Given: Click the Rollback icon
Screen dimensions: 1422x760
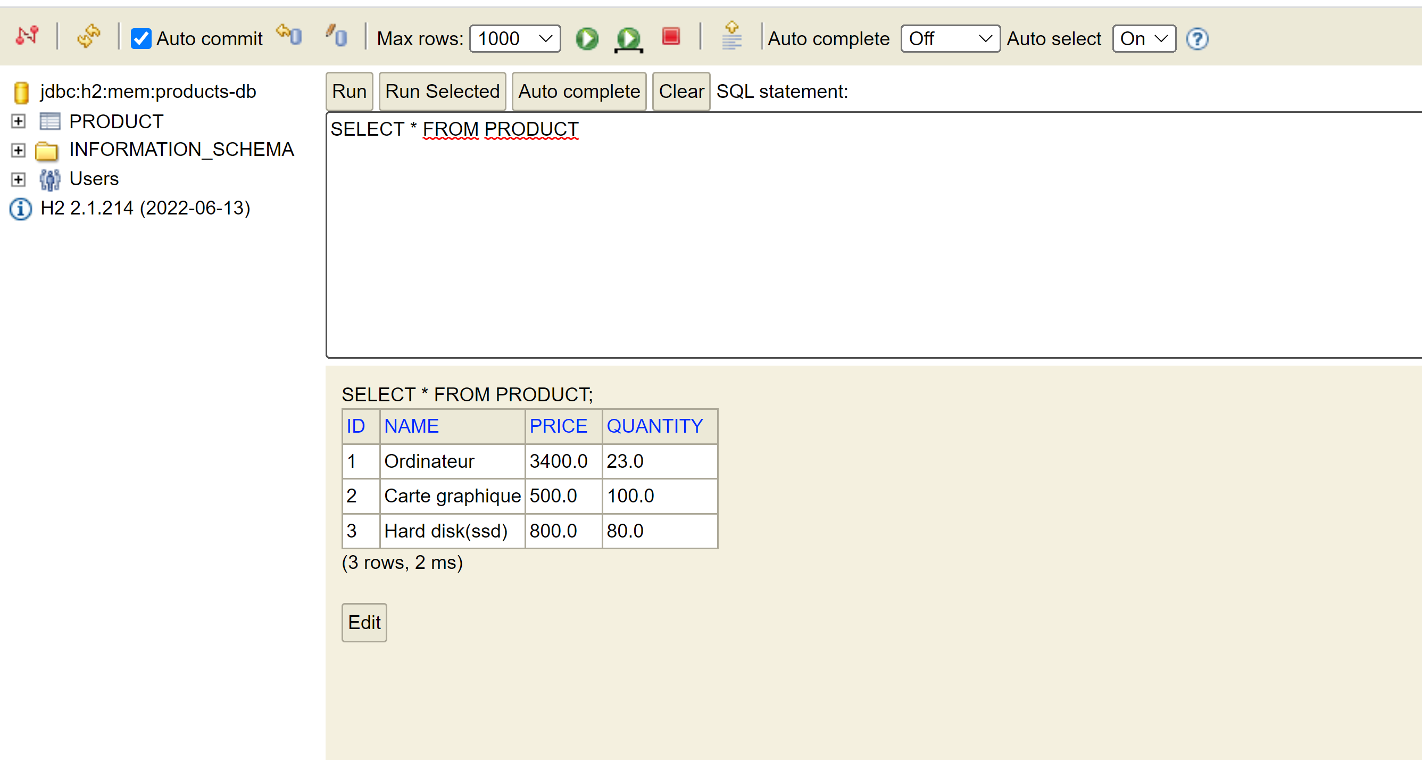Looking at the screenshot, I should pyautogui.click(x=289, y=35).
